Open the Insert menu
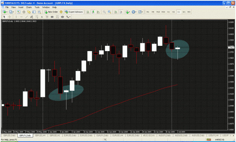 [x=21, y=7]
